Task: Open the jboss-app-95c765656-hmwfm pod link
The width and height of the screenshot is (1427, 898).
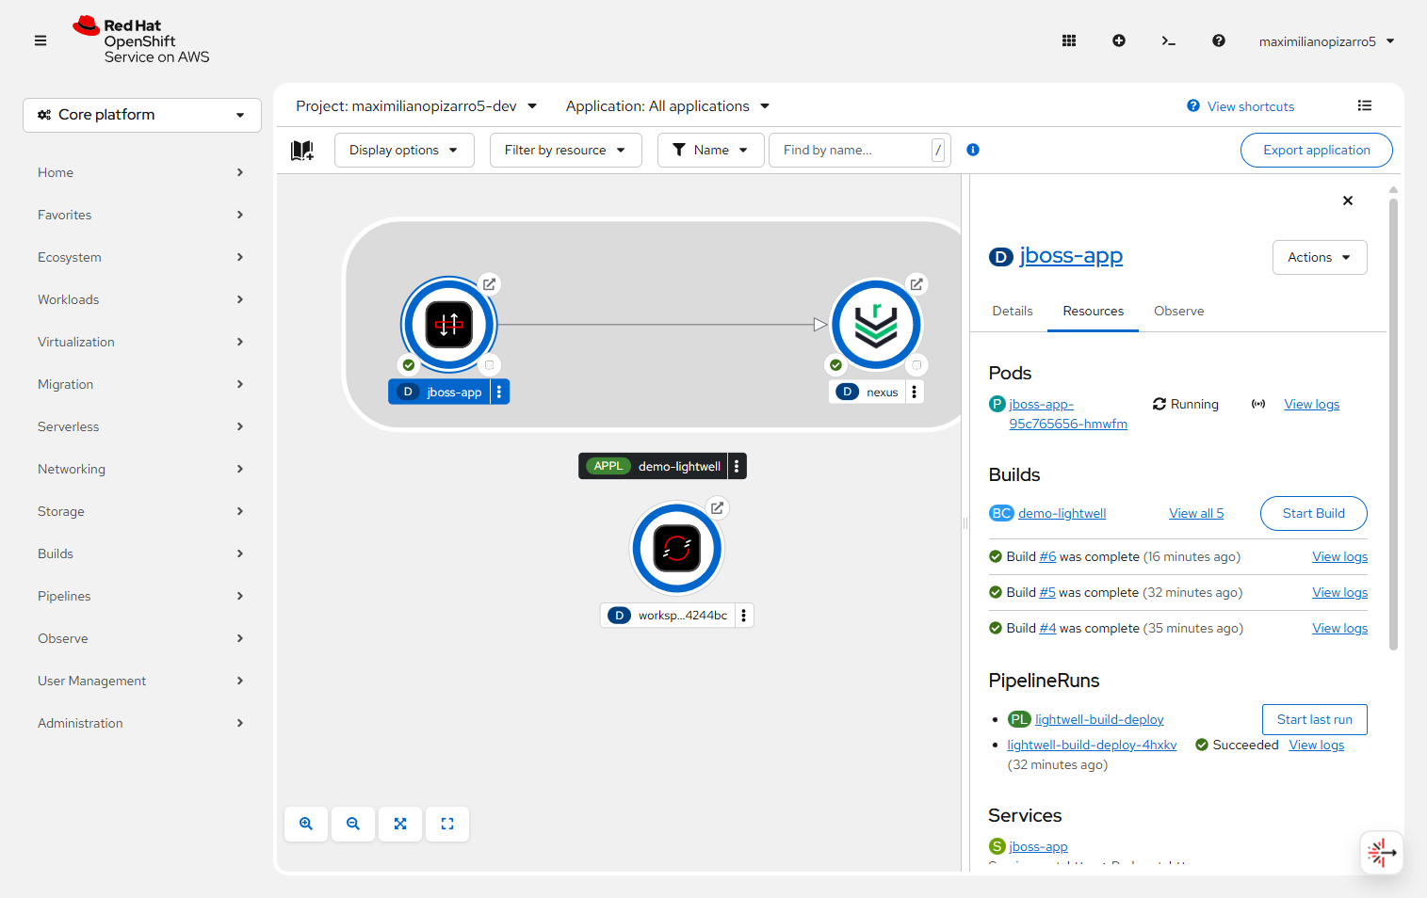Action: tap(1068, 414)
